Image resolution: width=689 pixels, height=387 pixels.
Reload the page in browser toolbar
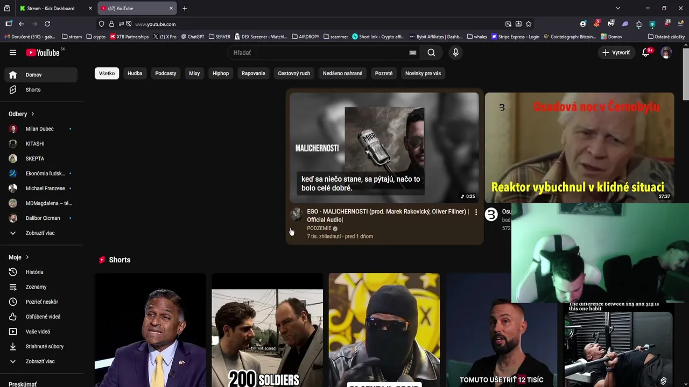point(47,24)
